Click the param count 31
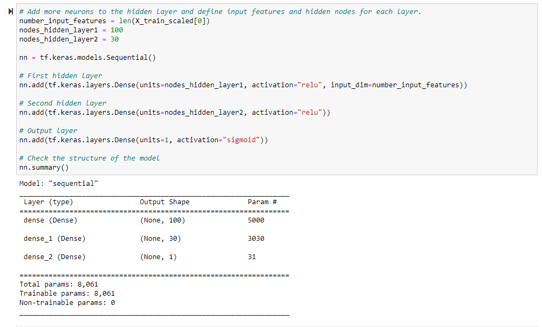 click(x=252, y=257)
